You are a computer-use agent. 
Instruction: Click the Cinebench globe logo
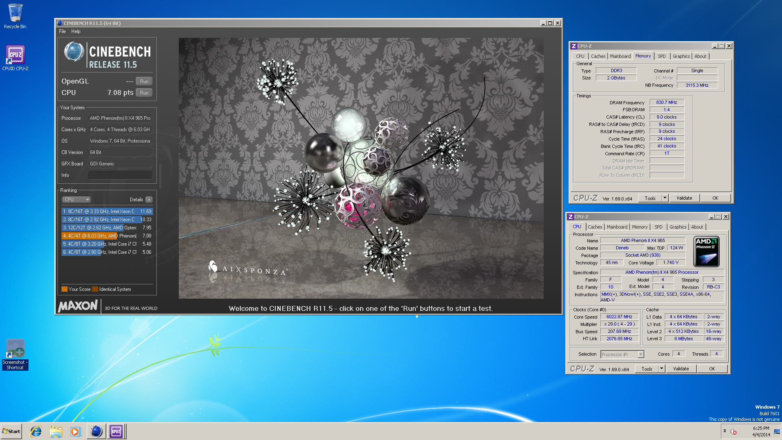click(74, 52)
